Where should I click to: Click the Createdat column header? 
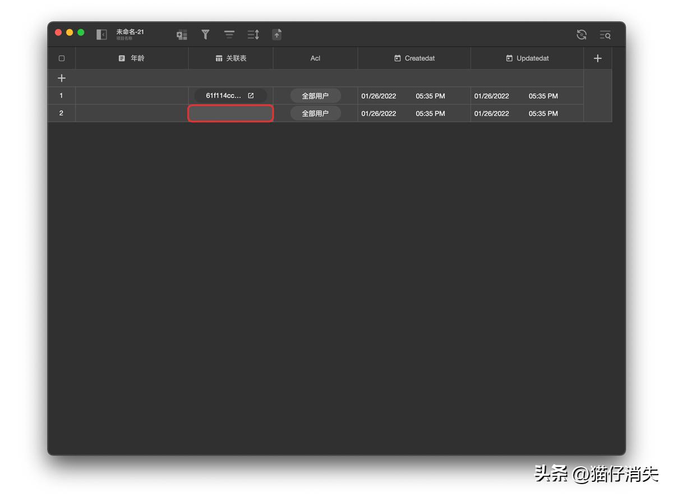pyautogui.click(x=413, y=58)
